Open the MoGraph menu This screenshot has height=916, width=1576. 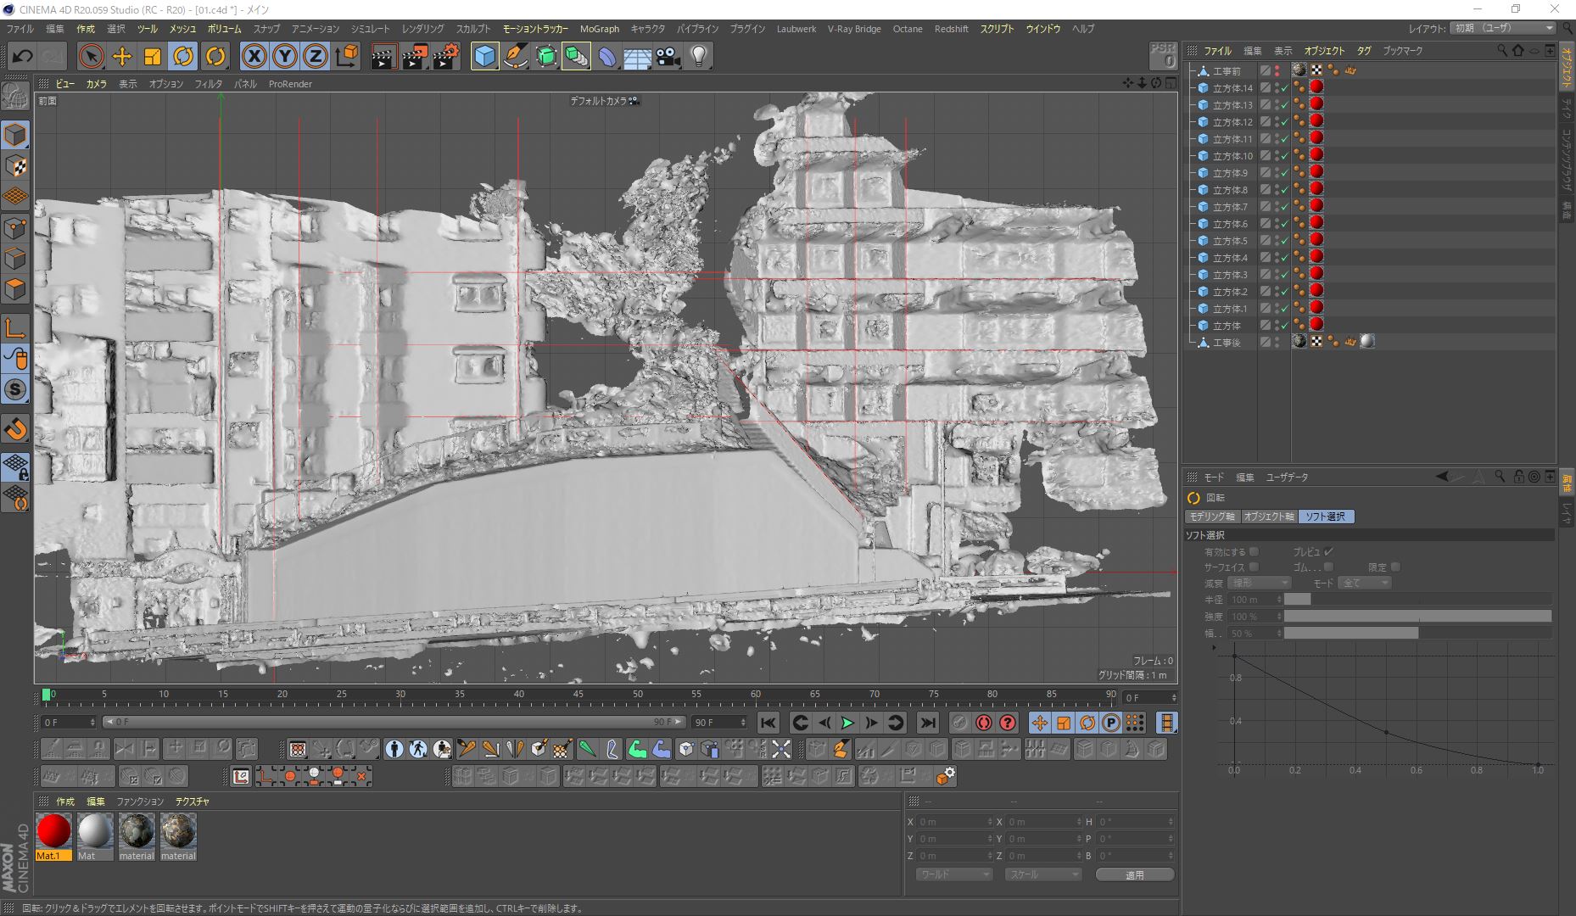[599, 29]
